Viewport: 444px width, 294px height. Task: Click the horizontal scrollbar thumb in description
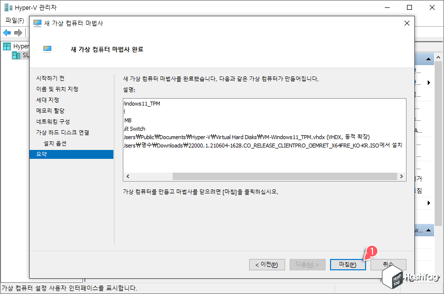pos(285,176)
